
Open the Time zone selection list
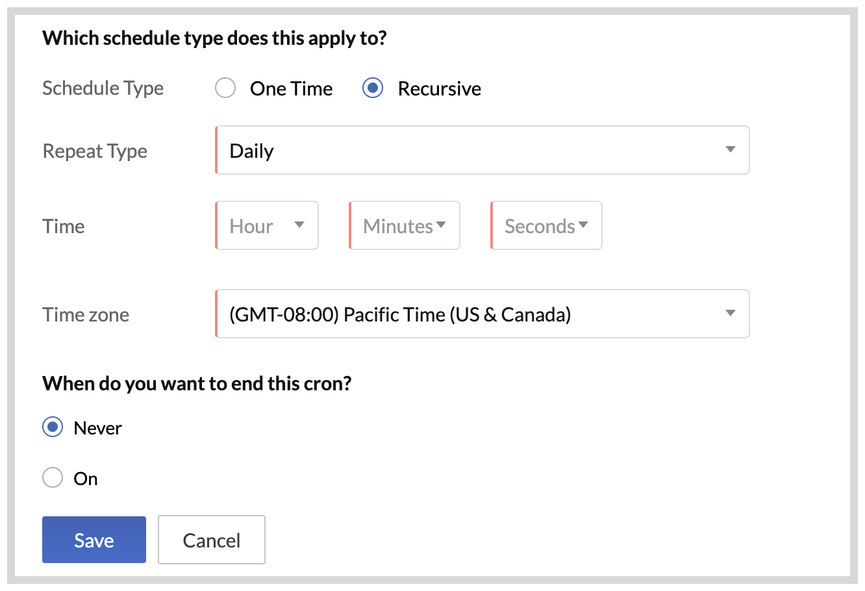tap(482, 314)
